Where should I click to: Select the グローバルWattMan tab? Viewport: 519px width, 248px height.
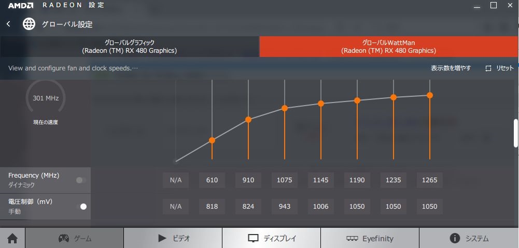pos(389,47)
